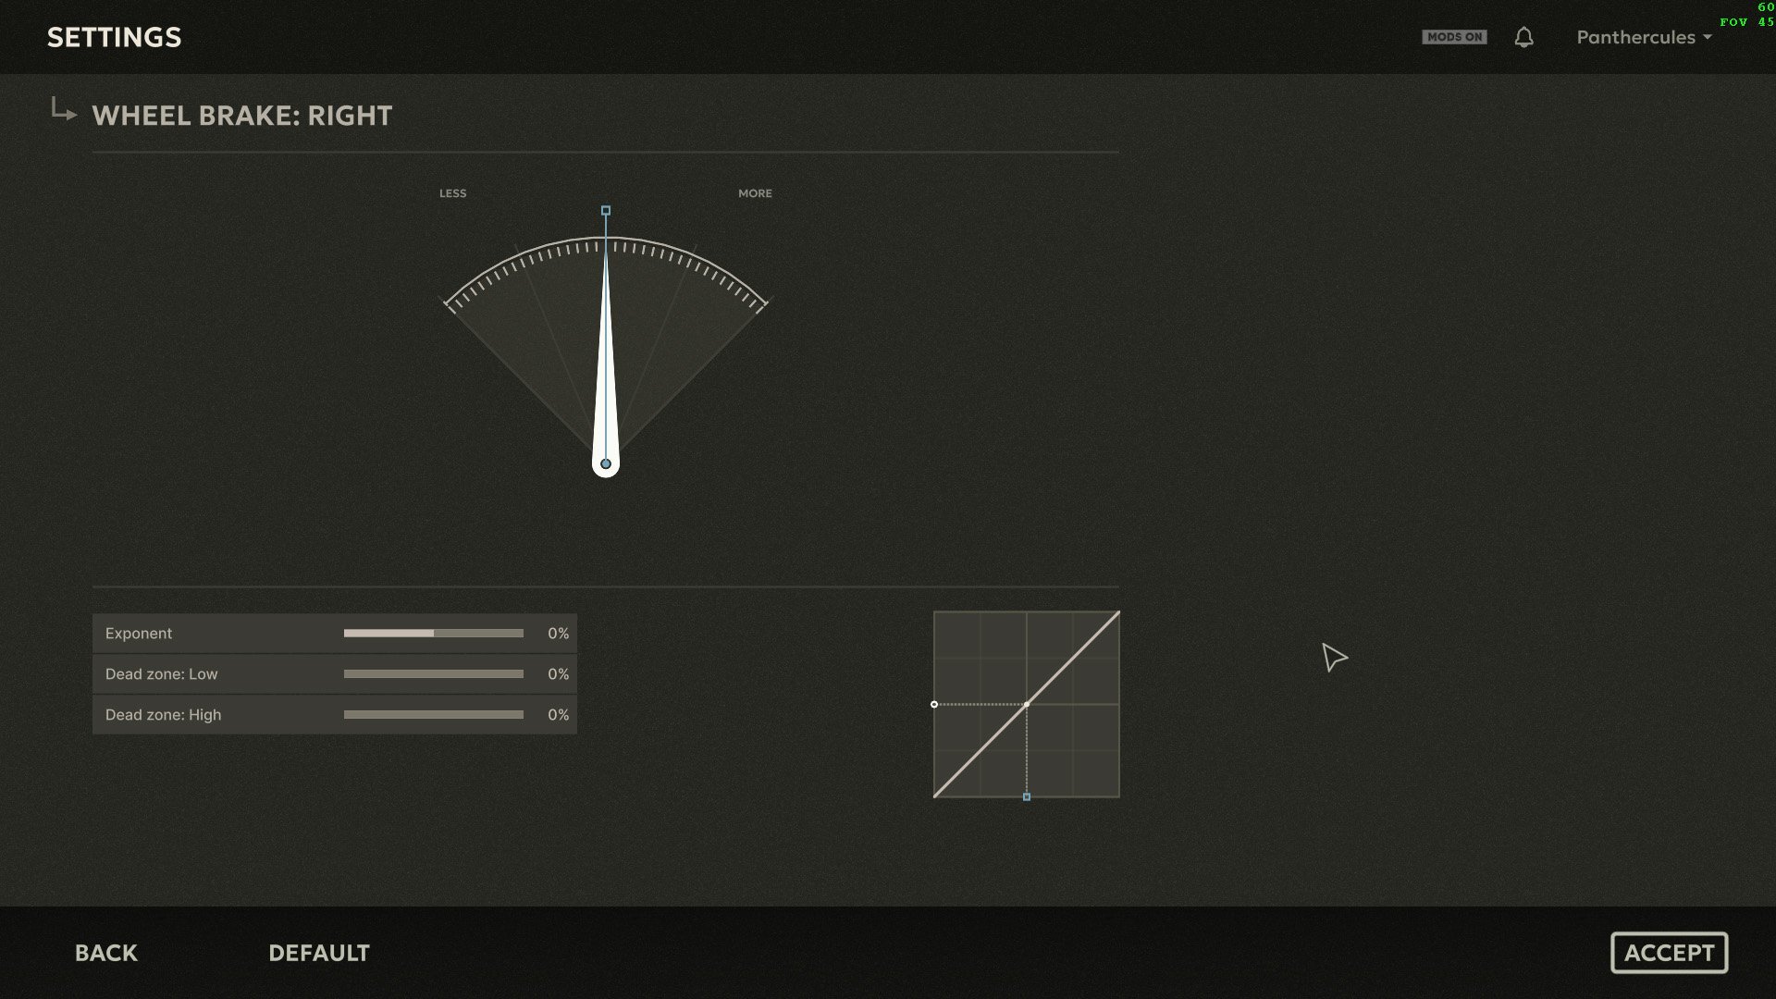Click the LESS label on the gauge
Viewport: 1776px width, 999px height.
coord(452,193)
